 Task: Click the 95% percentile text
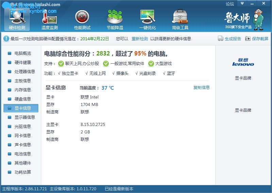140,53
